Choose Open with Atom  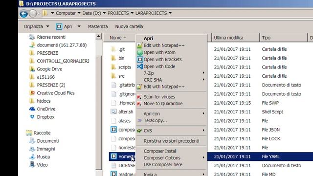pyautogui.click(x=172, y=52)
